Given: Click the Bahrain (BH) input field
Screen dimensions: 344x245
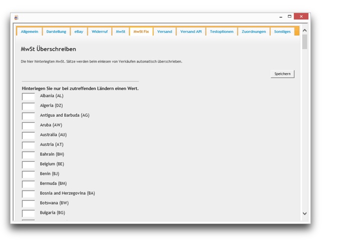Looking at the screenshot, I should click(x=28, y=155).
